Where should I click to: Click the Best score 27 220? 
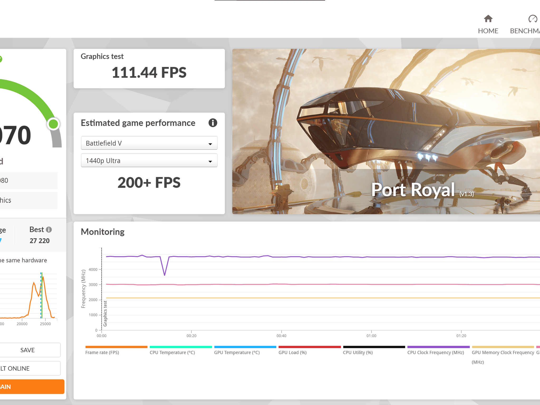coord(40,241)
